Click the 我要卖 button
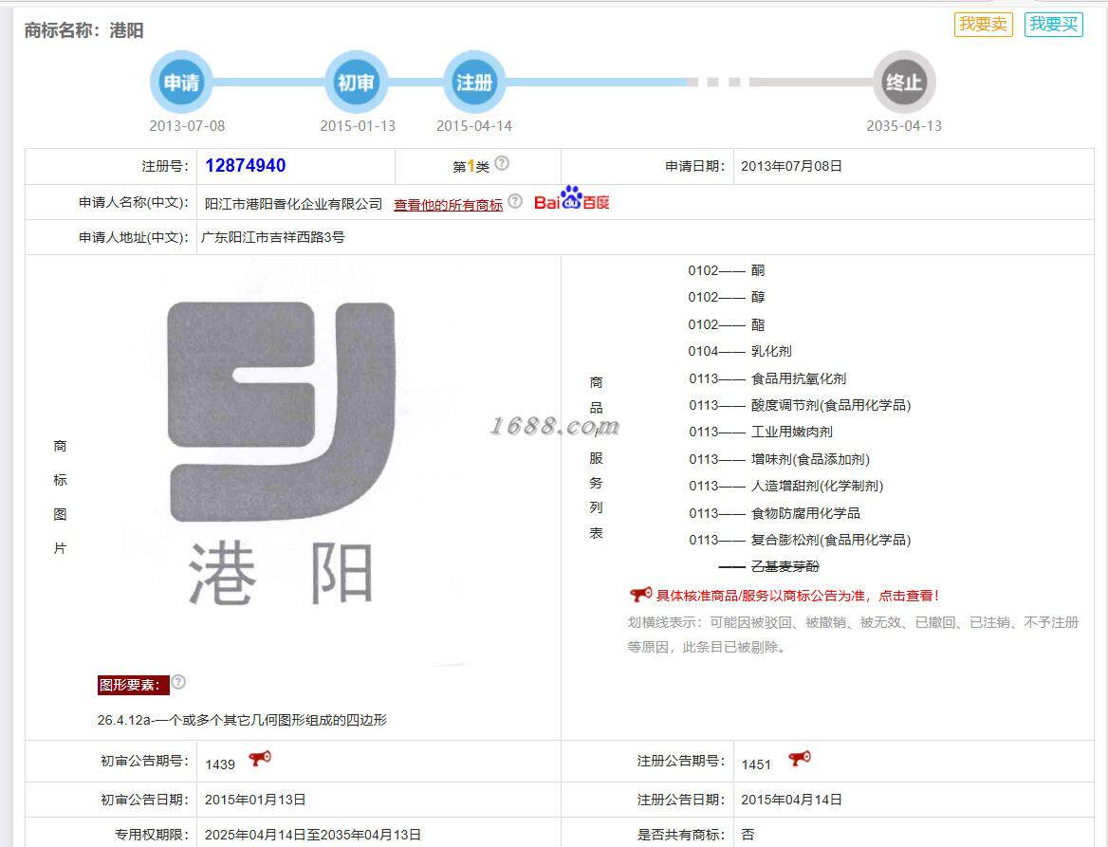The image size is (1108, 847). coord(983,24)
